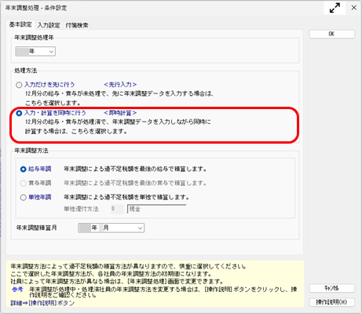Click the 処理方法 group heading
Viewport: 362px width, 314px height.
26,71
